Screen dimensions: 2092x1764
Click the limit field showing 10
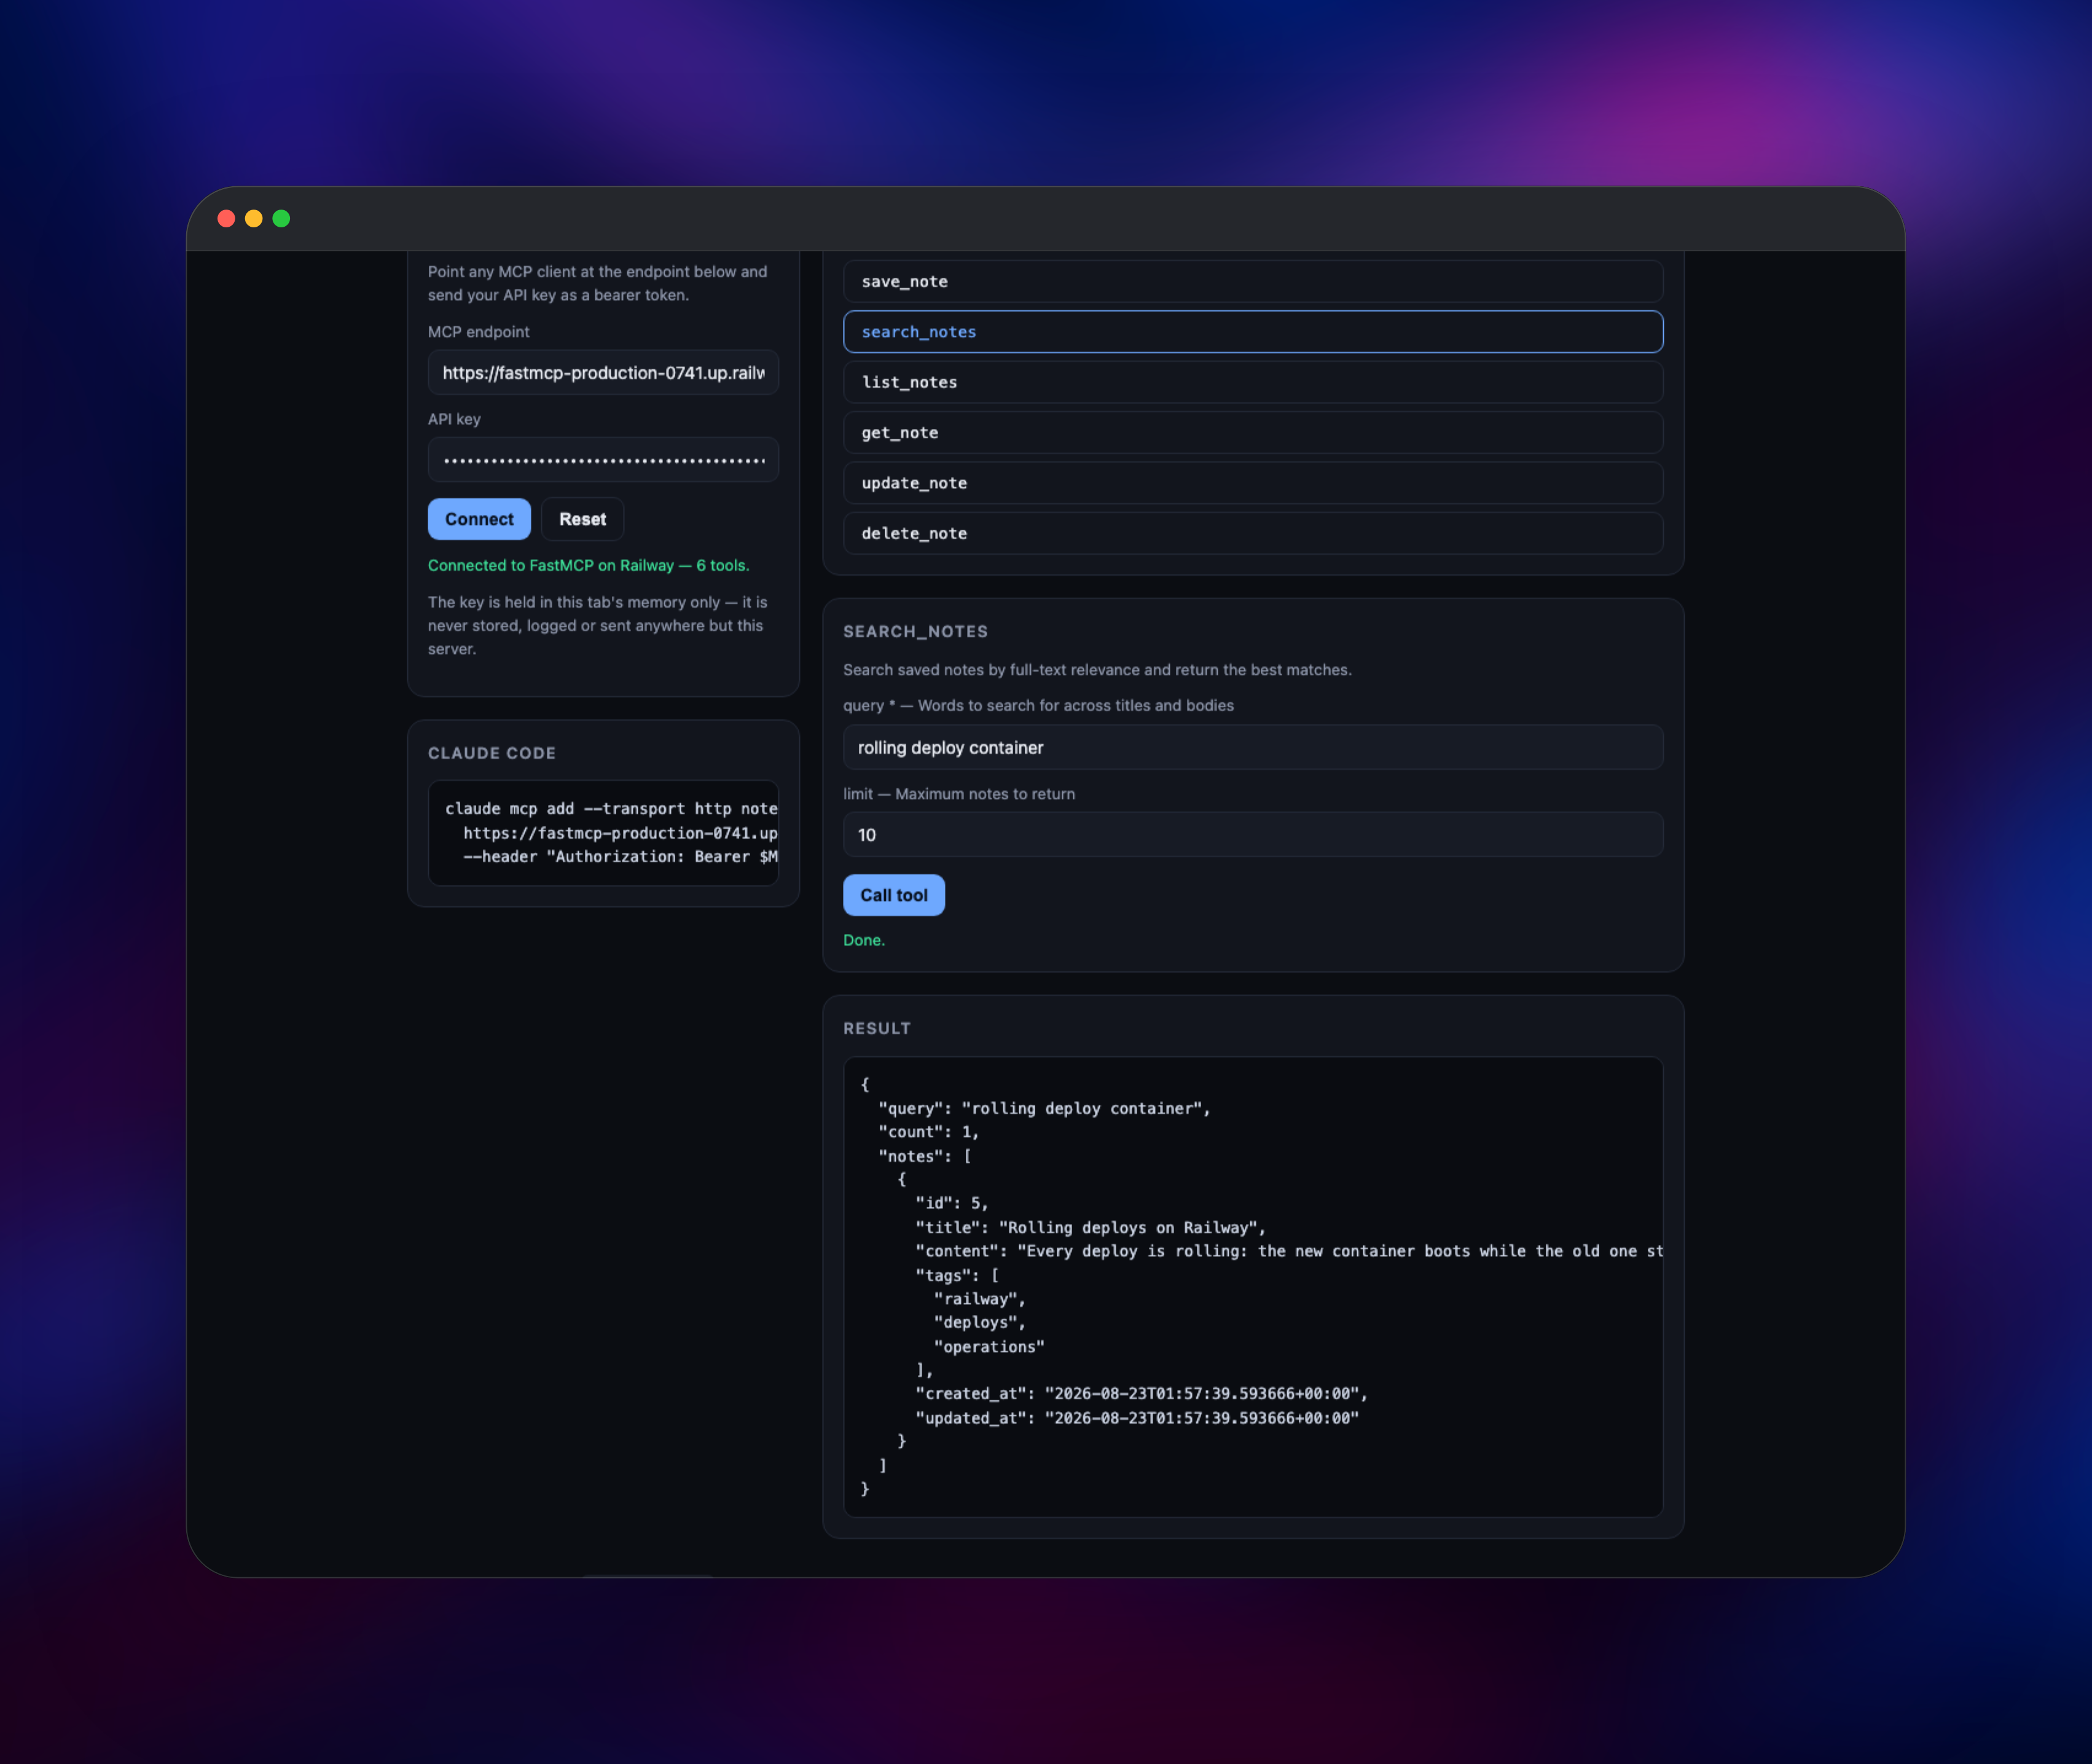1252,835
